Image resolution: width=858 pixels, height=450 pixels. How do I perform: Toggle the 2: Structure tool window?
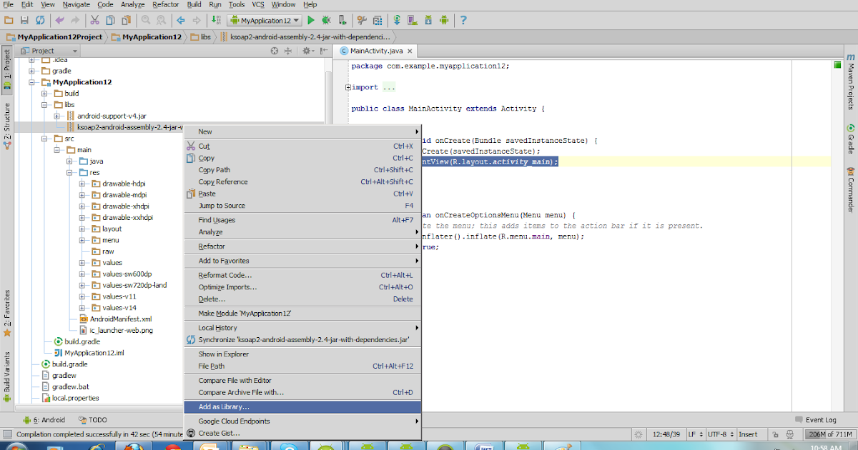(7, 126)
